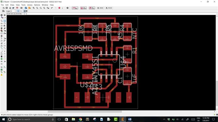Show hidden tray icons chevron

[164, 119]
